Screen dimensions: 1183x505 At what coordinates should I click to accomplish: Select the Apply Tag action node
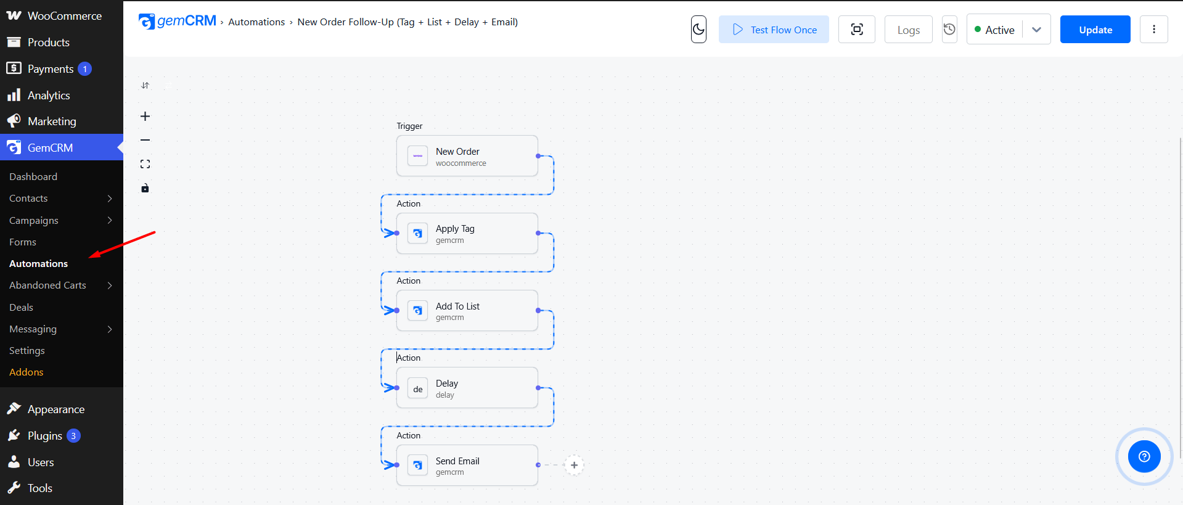[467, 234]
